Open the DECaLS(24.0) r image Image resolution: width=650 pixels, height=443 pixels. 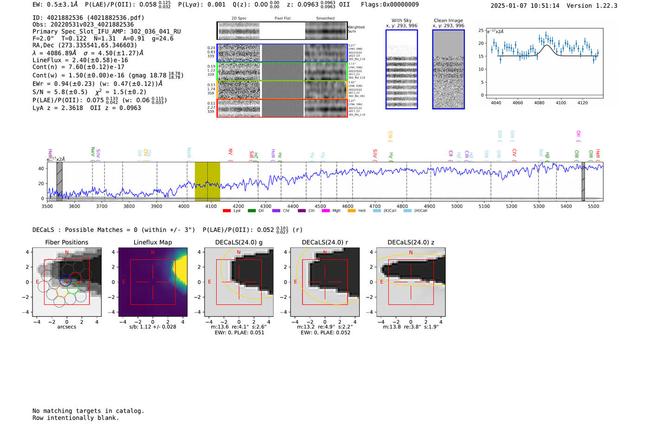tap(325, 282)
